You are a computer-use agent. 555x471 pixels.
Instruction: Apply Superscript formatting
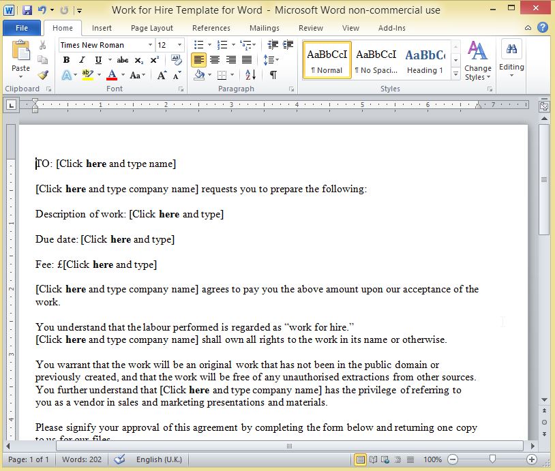(155, 60)
